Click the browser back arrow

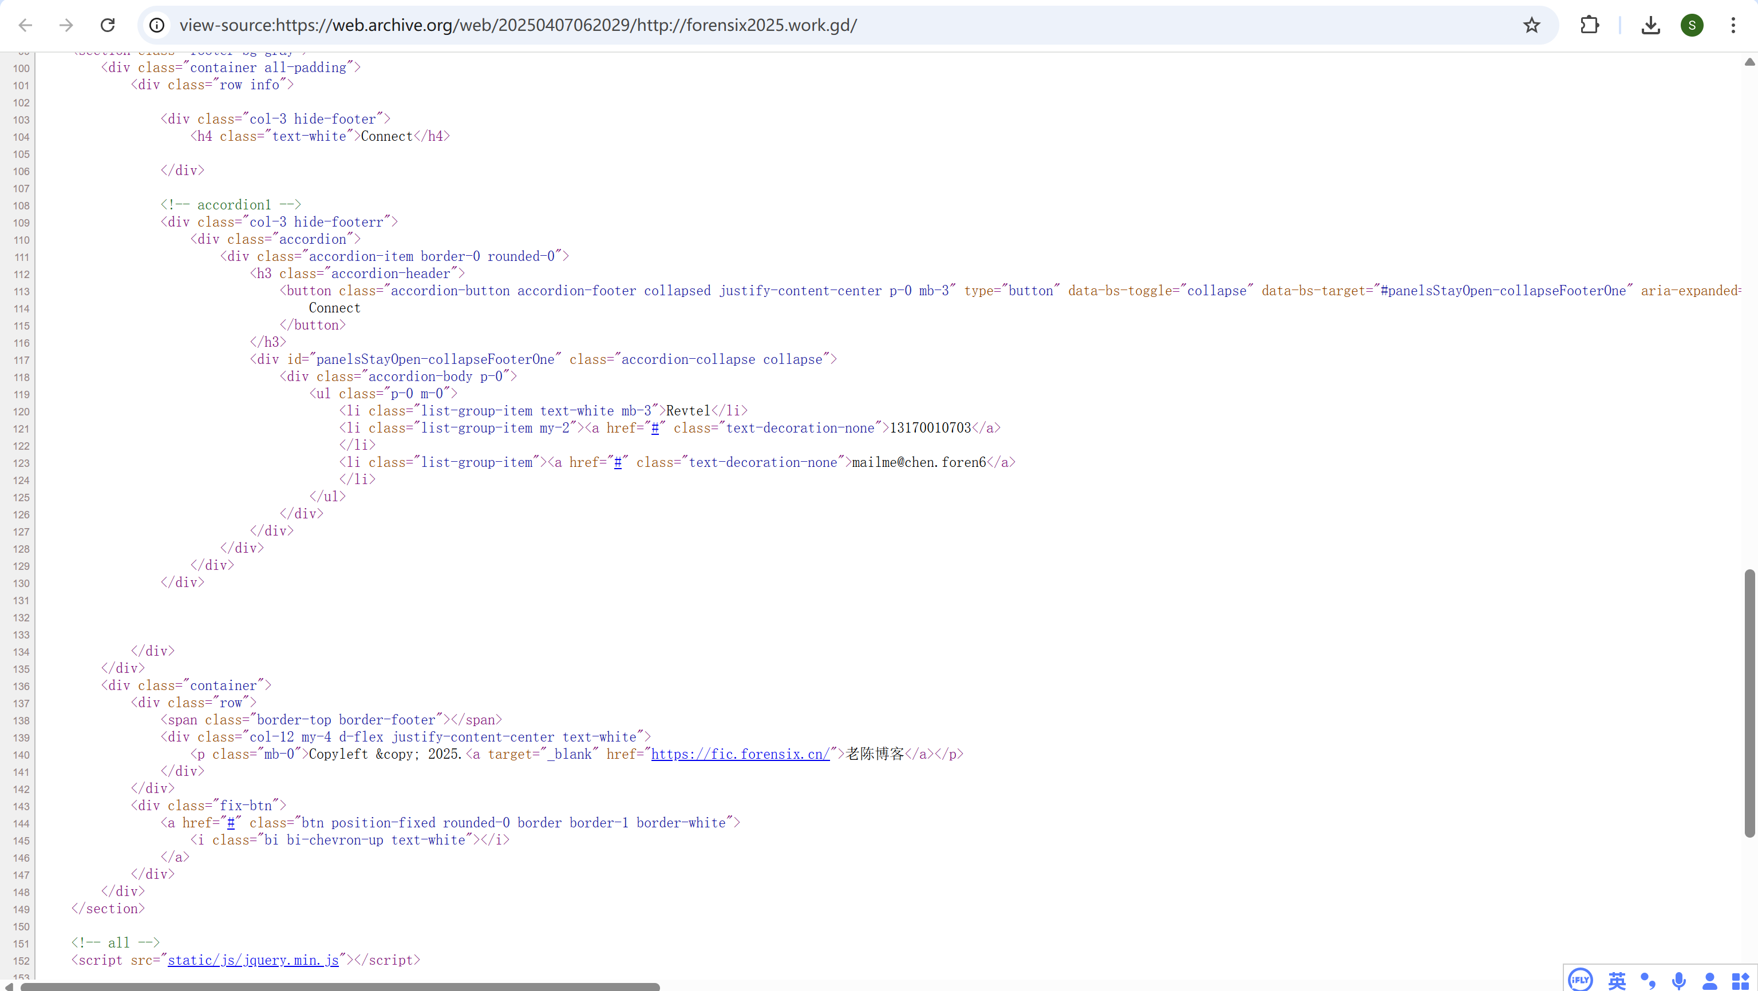point(25,25)
